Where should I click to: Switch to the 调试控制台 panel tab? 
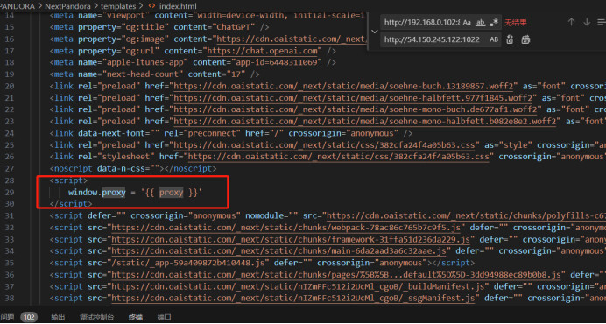click(x=96, y=317)
